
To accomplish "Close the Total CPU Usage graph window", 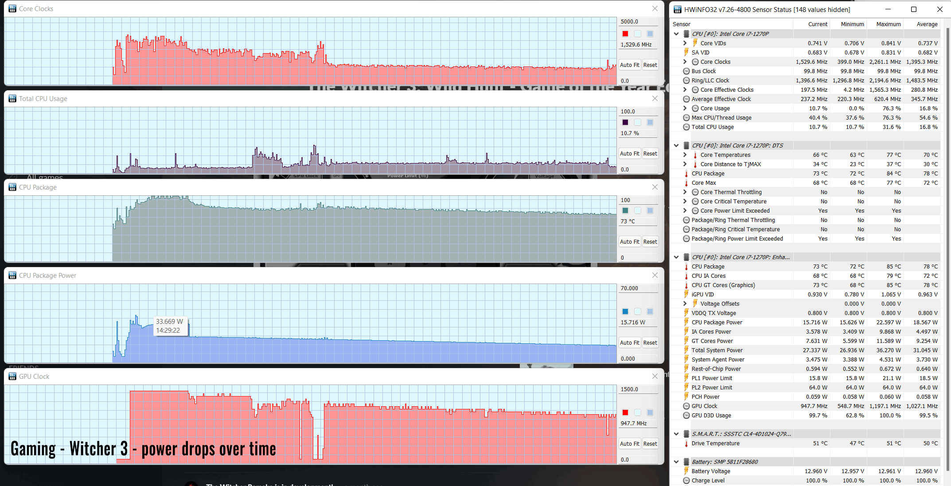I will (655, 98).
